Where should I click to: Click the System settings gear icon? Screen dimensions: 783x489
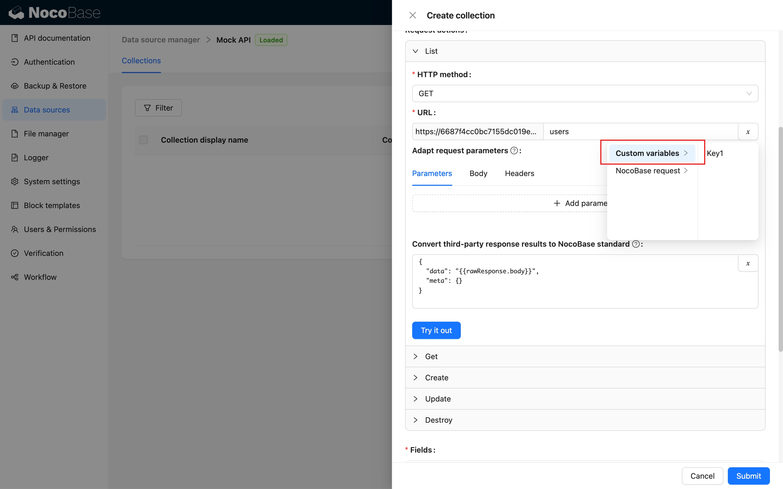pyautogui.click(x=15, y=181)
